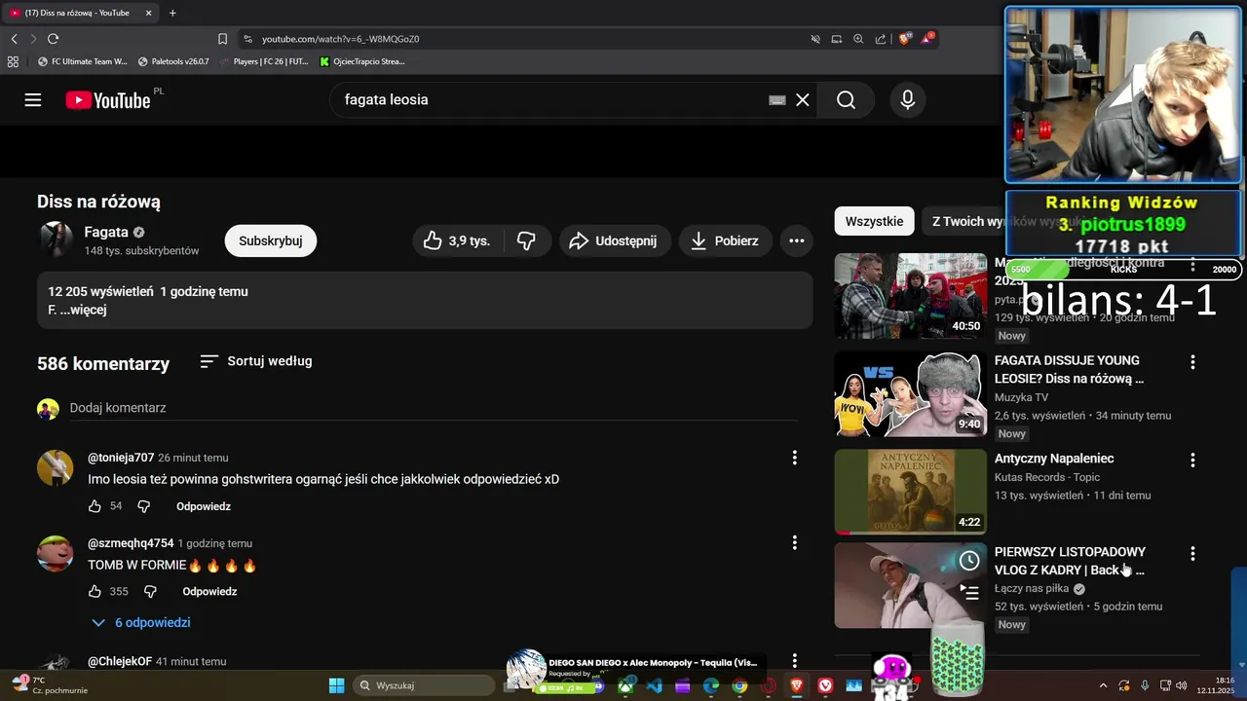Open the Windows Start button
This screenshot has height=701, width=1247.
(x=336, y=685)
